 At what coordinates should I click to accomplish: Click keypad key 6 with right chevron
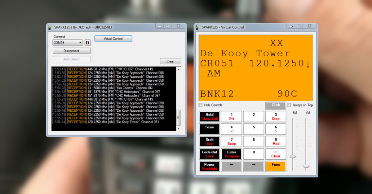[x=276, y=129]
